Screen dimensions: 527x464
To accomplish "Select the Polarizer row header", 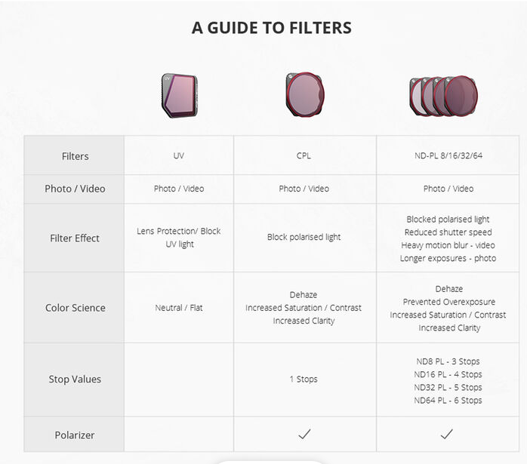I will [75, 435].
